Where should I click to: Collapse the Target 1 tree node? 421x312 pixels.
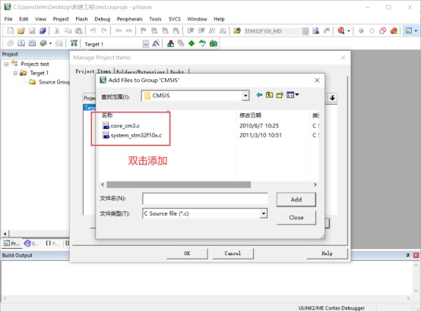[x=15, y=73]
